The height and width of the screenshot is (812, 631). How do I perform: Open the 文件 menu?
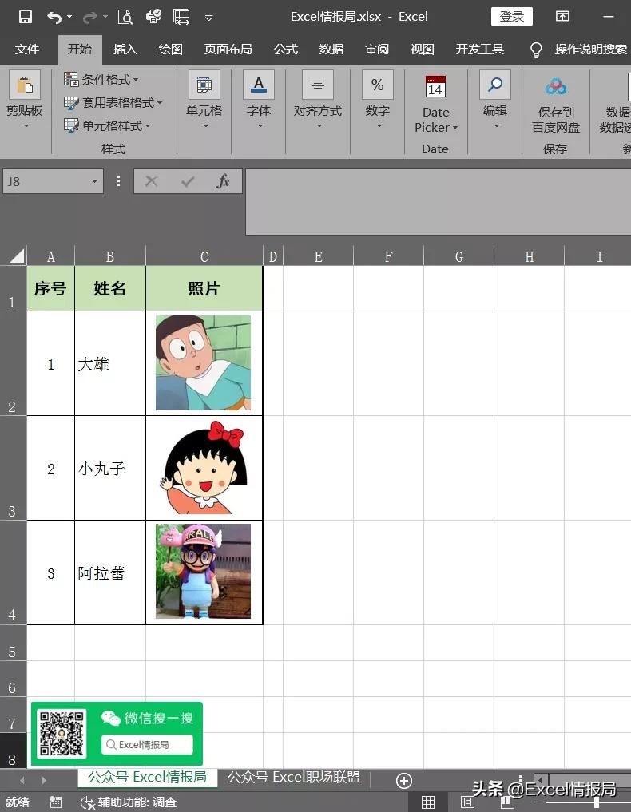tap(27, 50)
